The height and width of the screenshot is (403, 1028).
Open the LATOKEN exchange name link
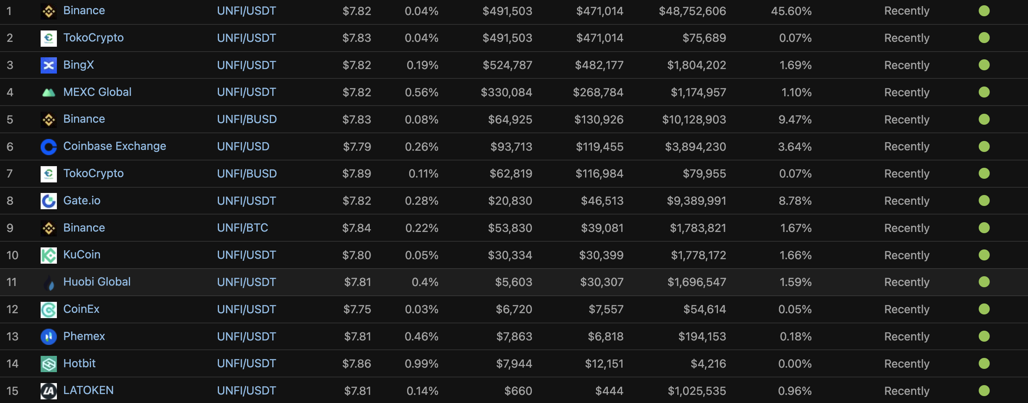tap(88, 390)
